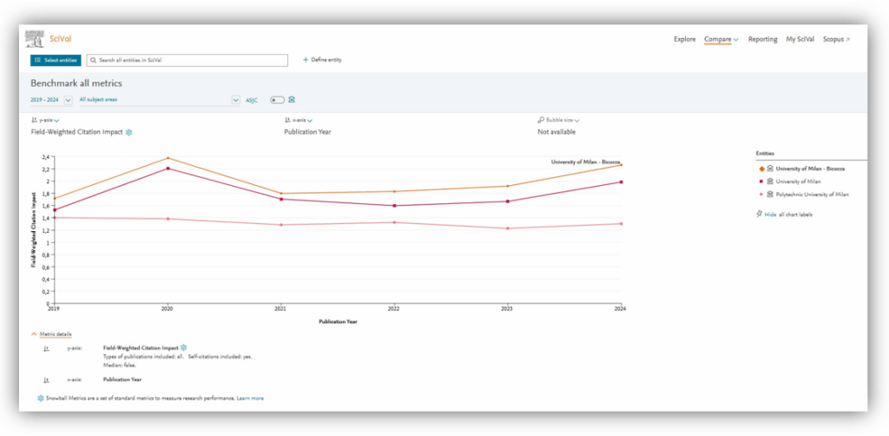Click the plus icon beside Define entity
The height and width of the screenshot is (436, 889).
[x=305, y=60]
